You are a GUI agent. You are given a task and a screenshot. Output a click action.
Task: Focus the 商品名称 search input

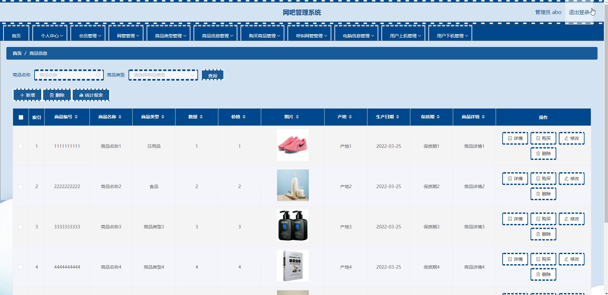pos(69,75)
